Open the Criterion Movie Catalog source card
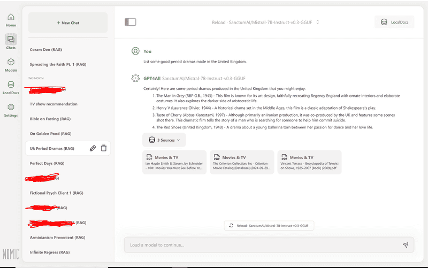This screenshot has height=268, width=428. click(x=242, y=162)
